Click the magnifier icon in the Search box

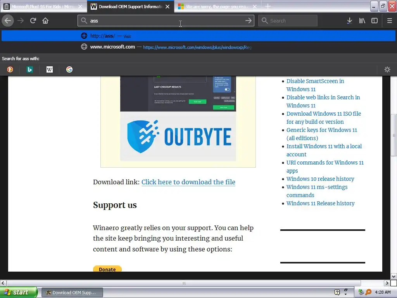pyautogui.click(x=264, y=21)
